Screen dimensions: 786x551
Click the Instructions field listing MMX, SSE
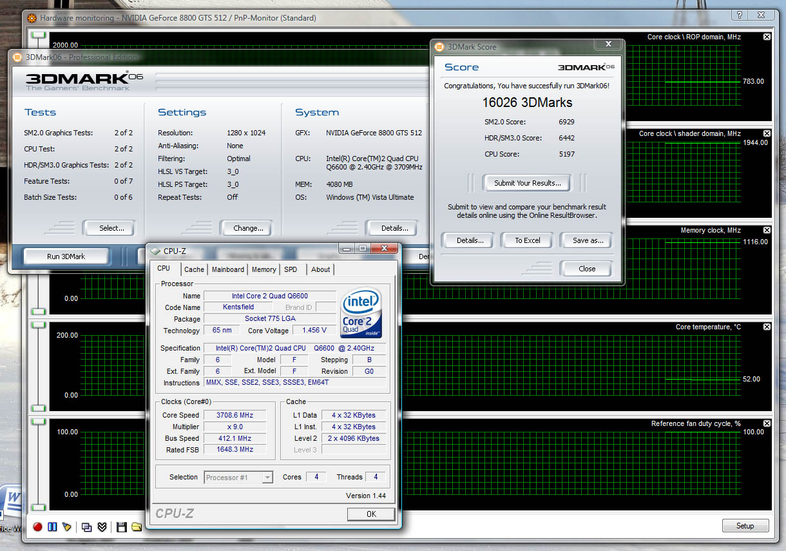pyautogui.click(x=295, y=382)
